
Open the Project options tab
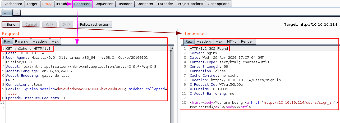tap(190, 4)
